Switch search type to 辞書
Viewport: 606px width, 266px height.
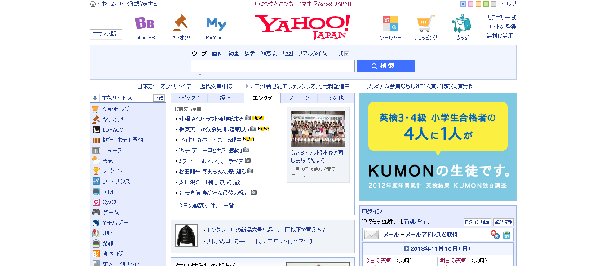pyautogui.click(x=250, y=53)
